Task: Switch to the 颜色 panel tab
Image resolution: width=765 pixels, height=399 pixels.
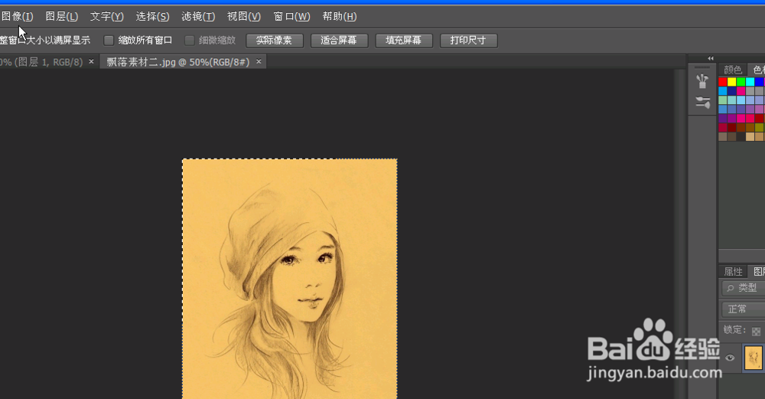Action: [732, 70]
